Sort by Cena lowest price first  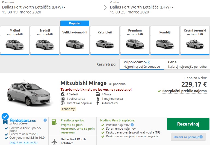click(x=187, y=64)
